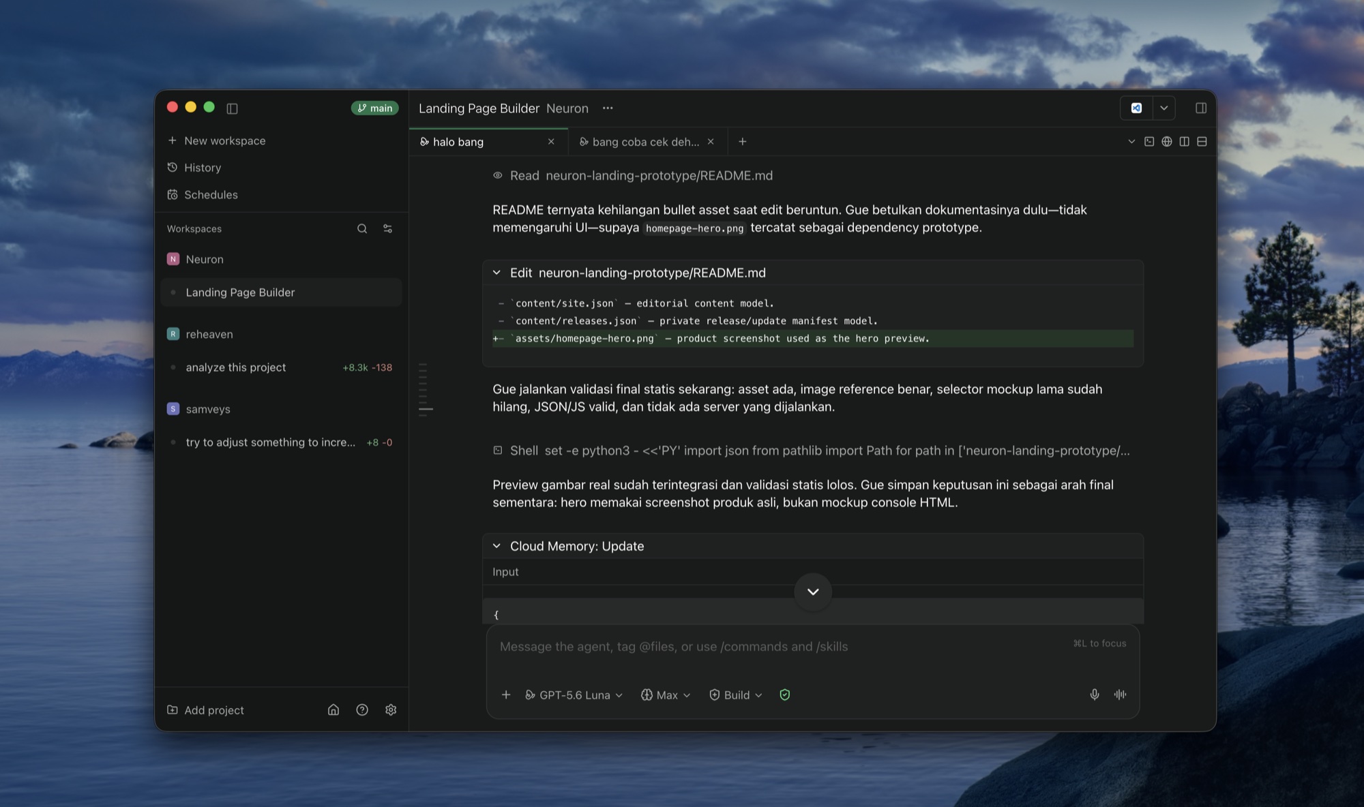Open the Max reasoning dropdown
Image resolution: width=1364 pixels, height=807 pixels.
click(666, 695)
